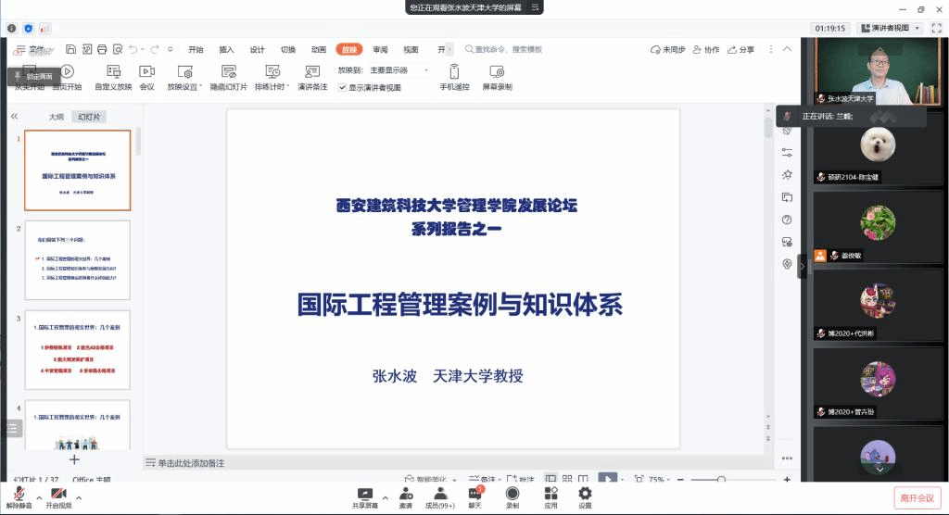
Task: Turn on camera with 开启视频
Action: click(57, 494)
